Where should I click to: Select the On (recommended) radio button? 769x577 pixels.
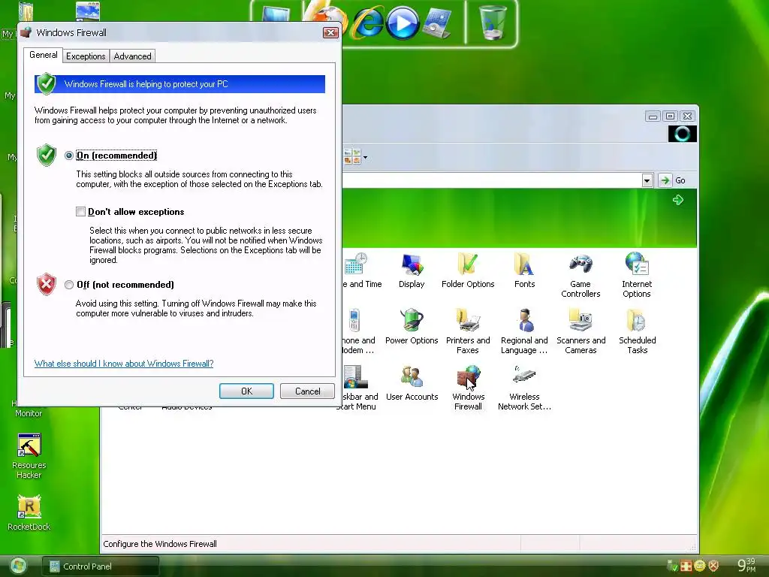click(69, 156)
